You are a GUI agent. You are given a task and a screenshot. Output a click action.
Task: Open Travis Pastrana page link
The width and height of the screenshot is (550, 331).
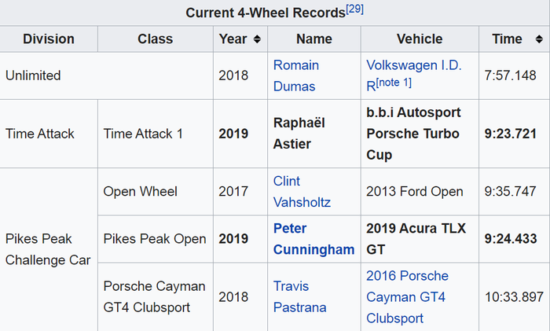300,297
